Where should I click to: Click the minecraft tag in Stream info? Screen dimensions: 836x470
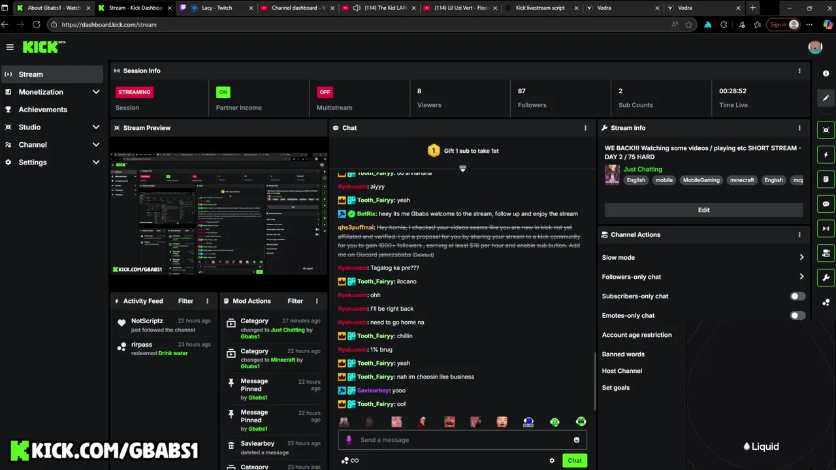pyautogui.click(x=742, y=180)
